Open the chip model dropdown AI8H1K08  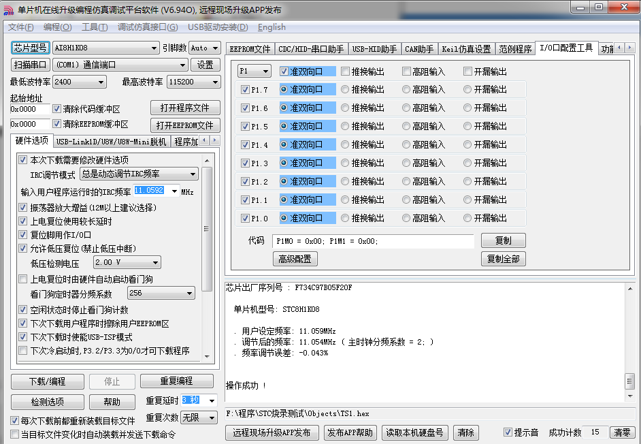[106, 48]
